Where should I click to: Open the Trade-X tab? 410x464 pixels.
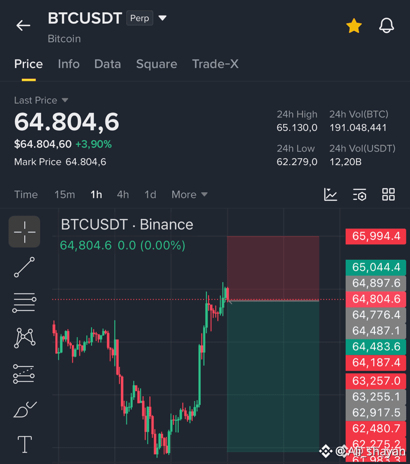pos(215,64)
